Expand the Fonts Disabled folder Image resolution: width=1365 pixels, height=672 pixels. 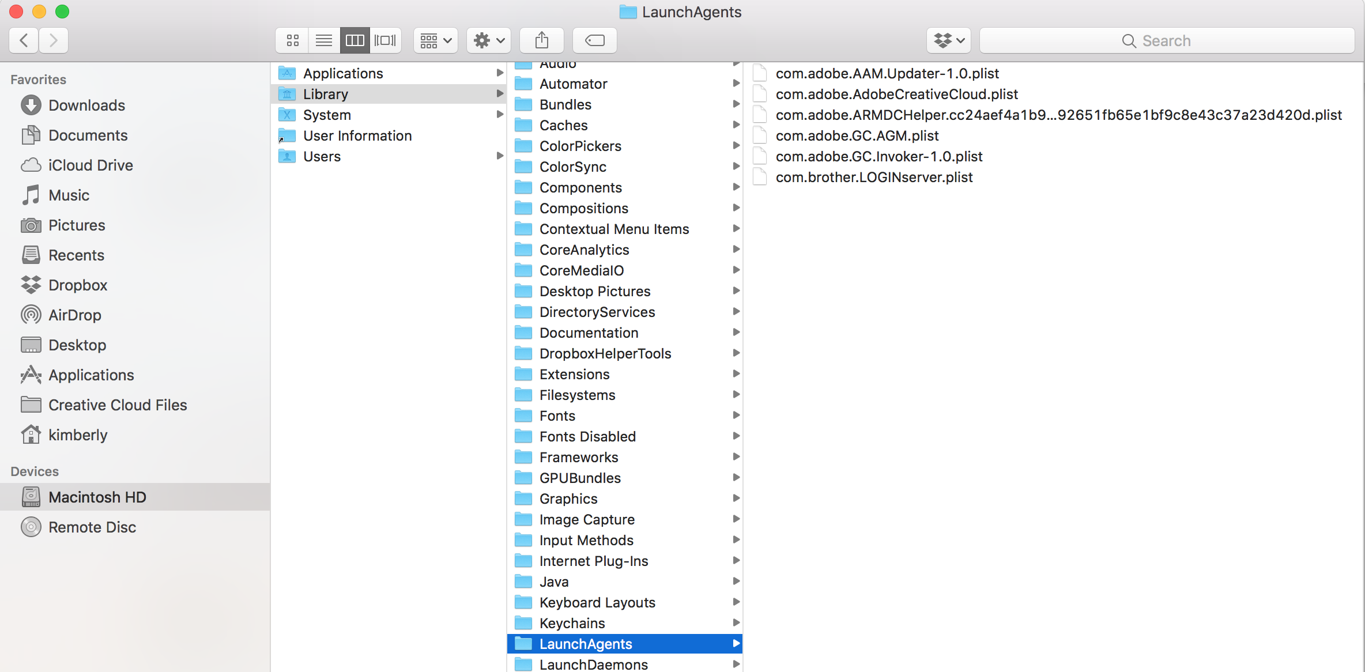point(587,436)
